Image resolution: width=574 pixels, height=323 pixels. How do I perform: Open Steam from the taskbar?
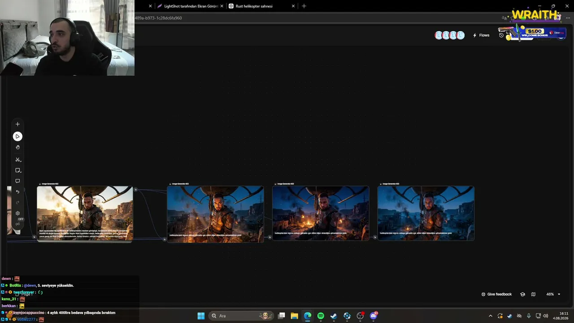(334, 316)
